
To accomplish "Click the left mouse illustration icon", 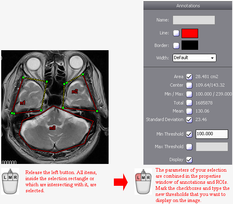I will pyautogui.click(x=10, y=181).
